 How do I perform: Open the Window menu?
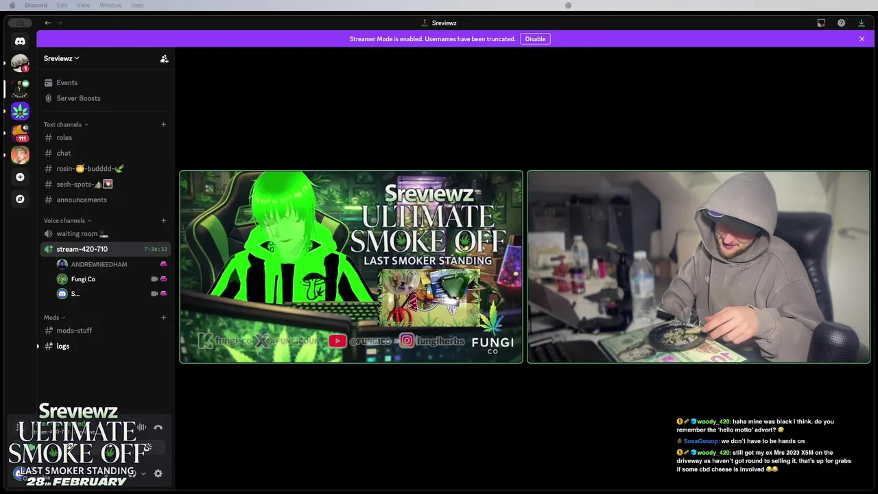110,5
